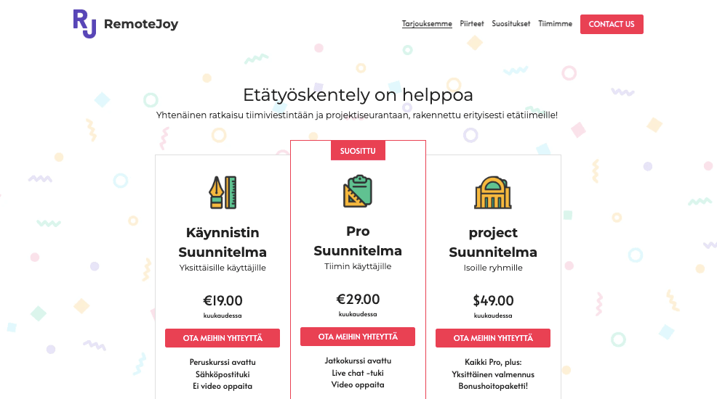Select the Pro Suunnitelma heading
This screenshot has height=399, width=717.
point(358,241)
